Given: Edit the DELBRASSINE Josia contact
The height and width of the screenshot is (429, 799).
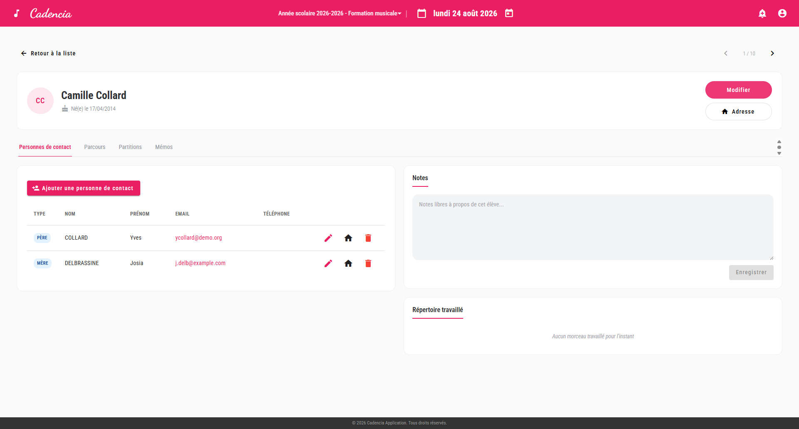Looking at the screenshot, I should [328, 263].
